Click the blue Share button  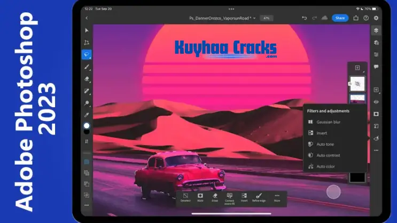(x=340, y=18)
